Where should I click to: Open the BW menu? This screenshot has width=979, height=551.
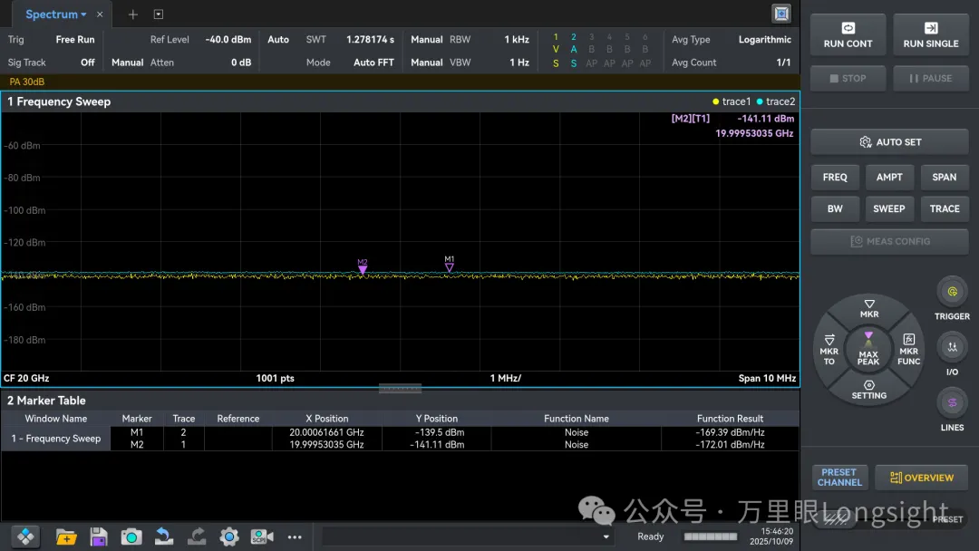[x=835, y=209]
